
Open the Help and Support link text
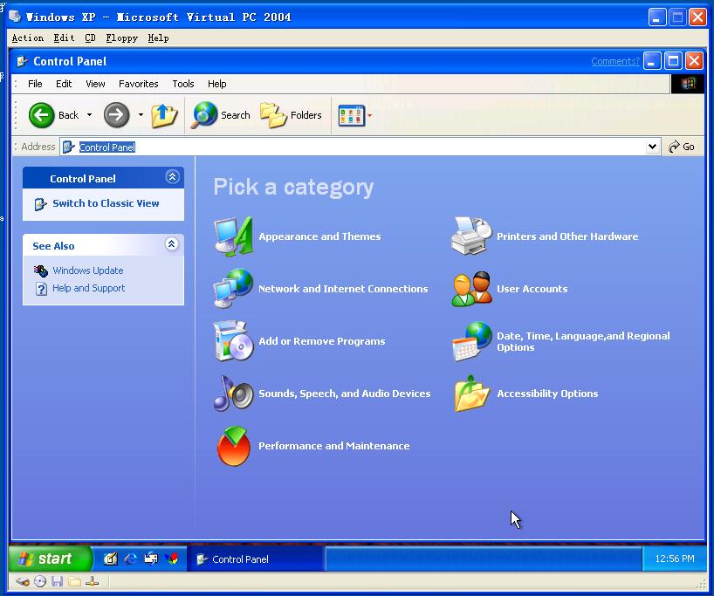tap(89, 288)
